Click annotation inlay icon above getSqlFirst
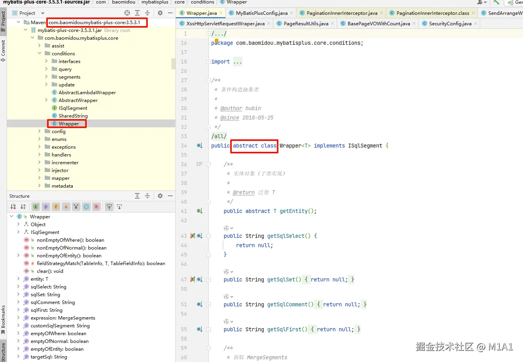This screenshot has width=523, height=362. (228, 322)
